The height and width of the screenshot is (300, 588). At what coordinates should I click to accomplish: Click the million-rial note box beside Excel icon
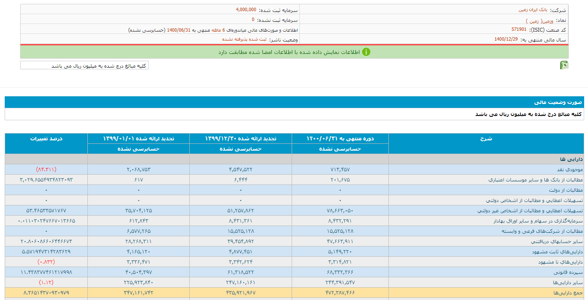(84, 65)
